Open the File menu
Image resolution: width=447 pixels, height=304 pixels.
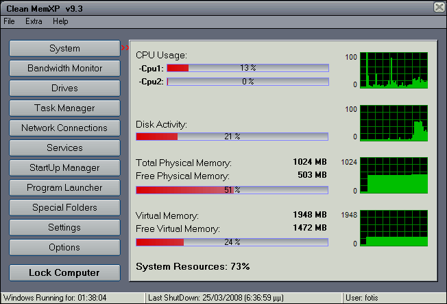[x=9, y=21]
